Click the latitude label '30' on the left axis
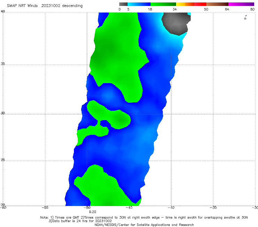The height and width of the screenshot is (227, 258). pyautogui.click(x=3, y=113)
